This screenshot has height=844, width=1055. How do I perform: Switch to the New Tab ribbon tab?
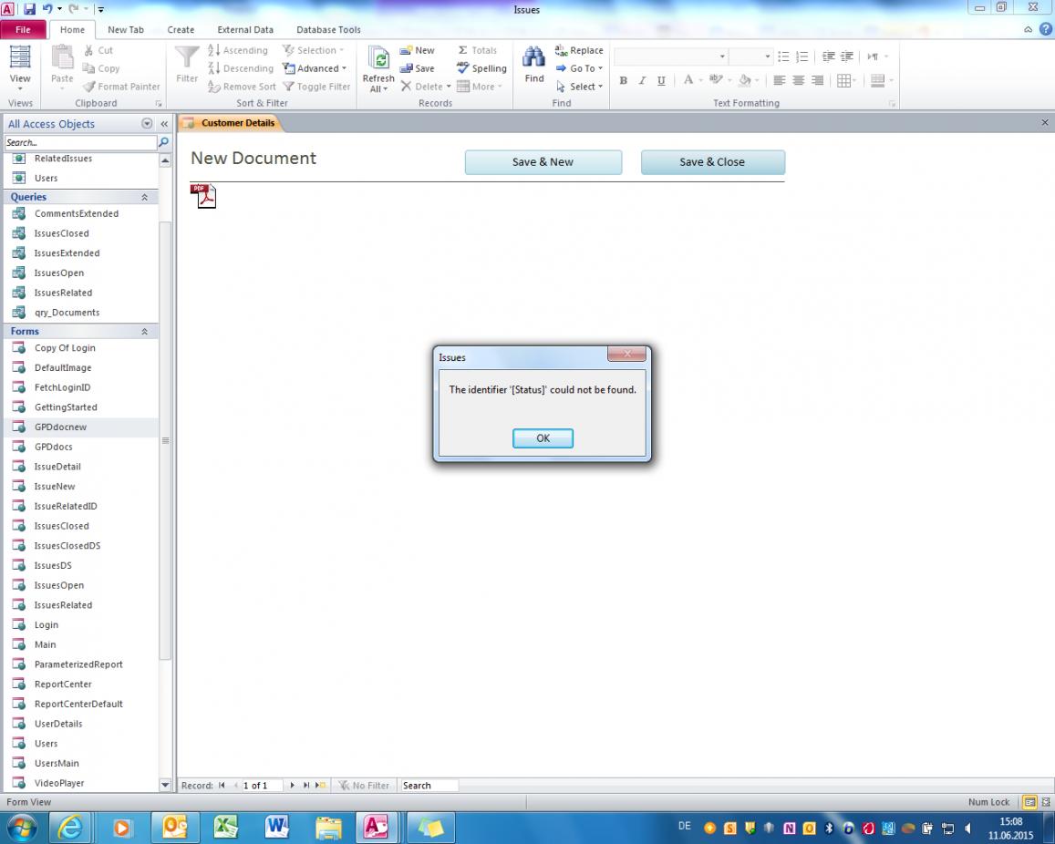click(126, 29)
